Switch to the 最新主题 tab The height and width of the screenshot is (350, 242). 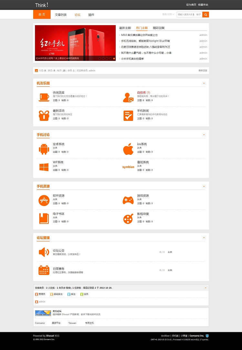point(125,28)
